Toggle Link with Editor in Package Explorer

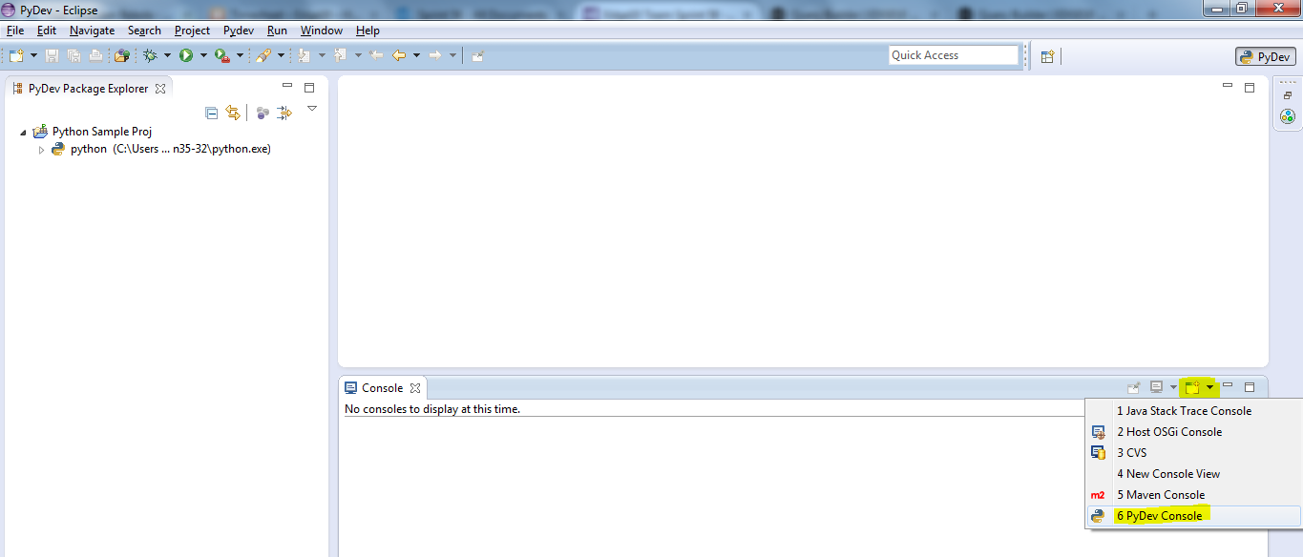click(x=234, y=113)
